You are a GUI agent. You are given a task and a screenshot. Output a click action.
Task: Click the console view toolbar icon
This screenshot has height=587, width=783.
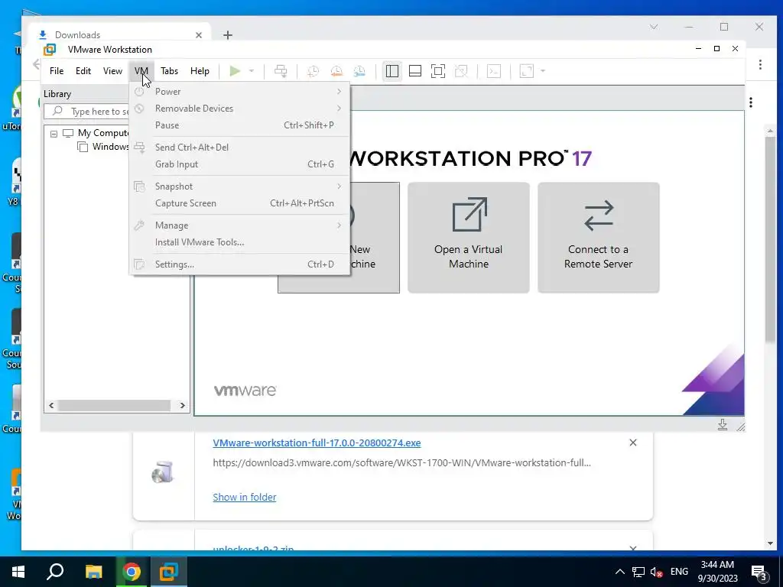click(x=494, y=71)
